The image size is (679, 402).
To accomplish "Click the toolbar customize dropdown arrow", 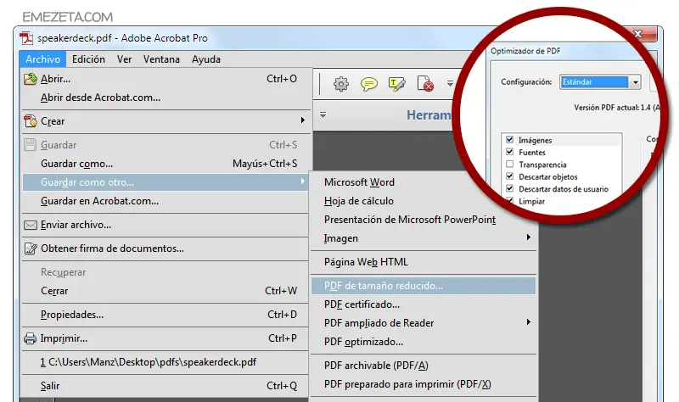I will [x=450, y=85].
